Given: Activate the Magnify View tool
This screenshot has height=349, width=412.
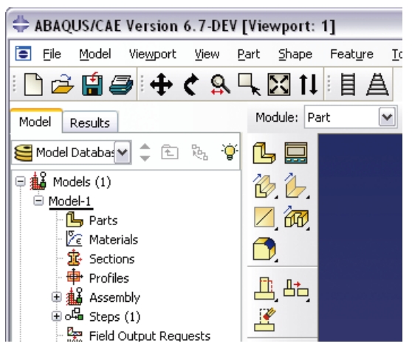Looking at the screenshot, I should [220, 84].
